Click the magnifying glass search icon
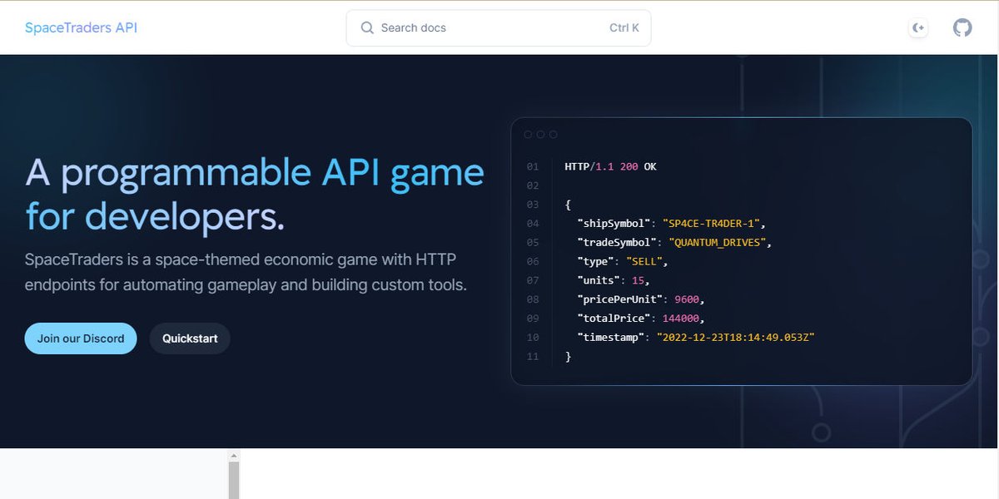Screen dimensions: 999x499 [x=367, y=27]
